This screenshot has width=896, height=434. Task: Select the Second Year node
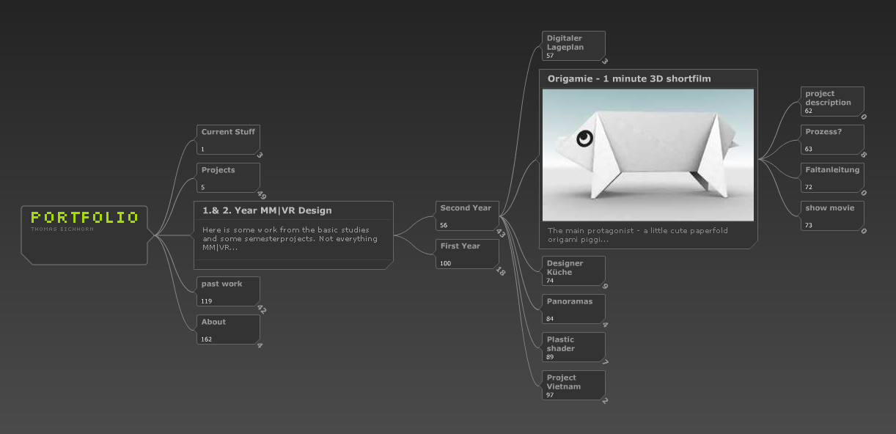pos(467,216)
